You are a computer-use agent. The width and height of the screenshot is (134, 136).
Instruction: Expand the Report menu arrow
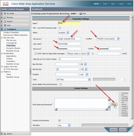tap(2, 21)
